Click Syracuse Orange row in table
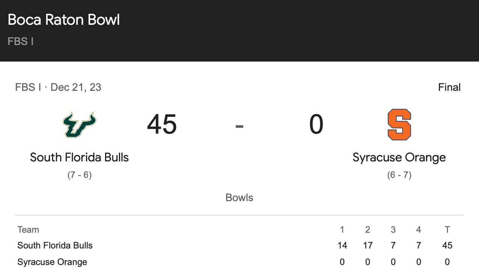This screenshot has height=280, width=479. (52, 262)
